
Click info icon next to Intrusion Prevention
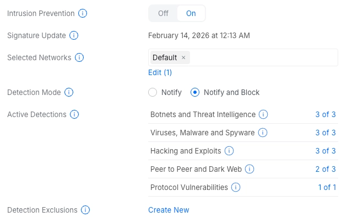pos(83,13)
